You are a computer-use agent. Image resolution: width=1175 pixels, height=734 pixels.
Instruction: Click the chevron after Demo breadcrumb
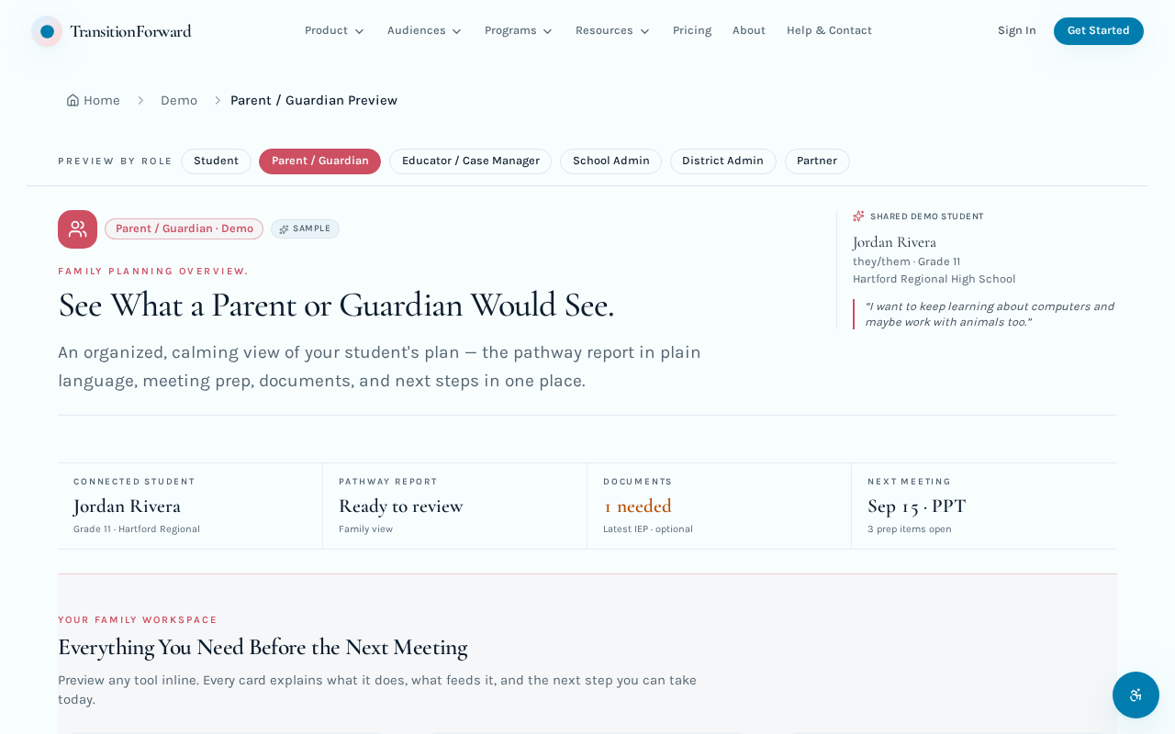(x=218, y=100)
